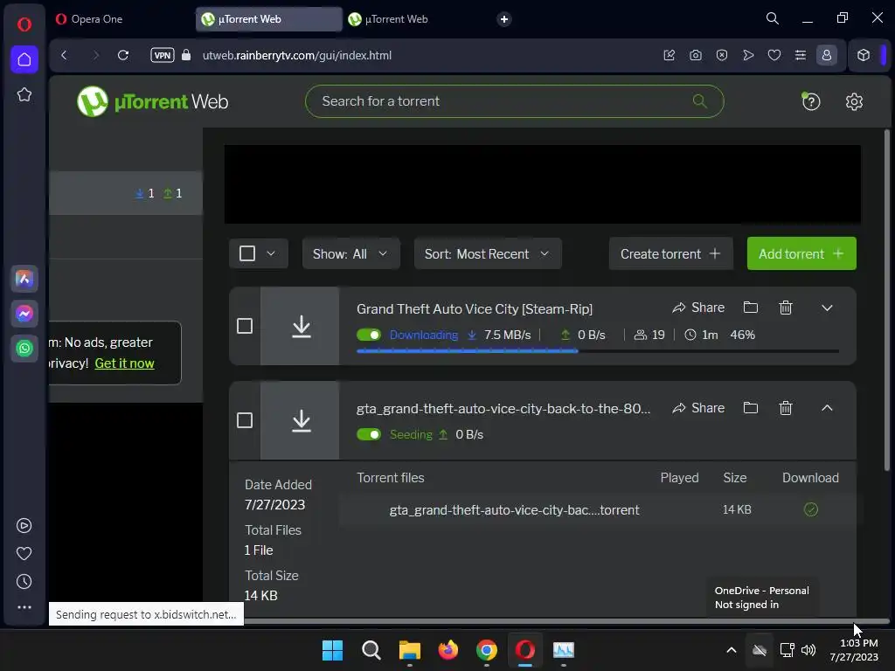Click the Add torrent button
The height and width of the screenshot is (671, 895).
pos(801,254)
